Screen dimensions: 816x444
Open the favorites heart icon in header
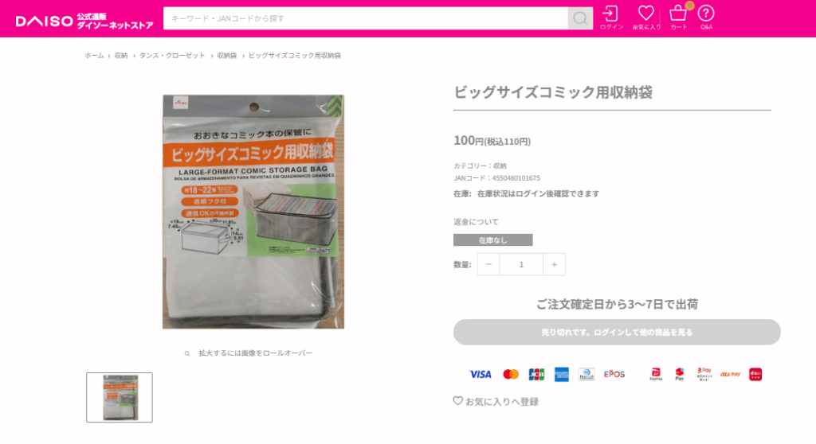click(x=646, y=18)
